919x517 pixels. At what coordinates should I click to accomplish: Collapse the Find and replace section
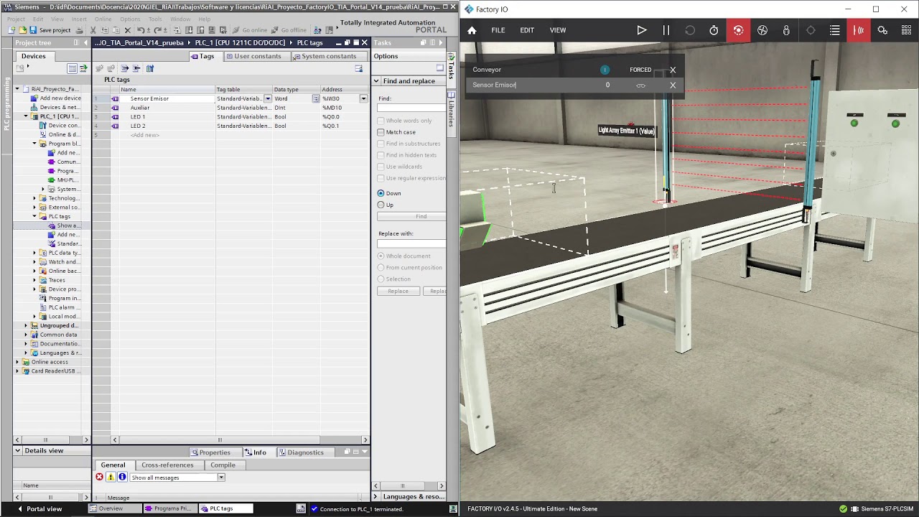[376, 81]
